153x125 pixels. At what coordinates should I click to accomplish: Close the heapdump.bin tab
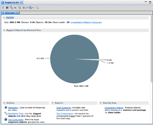[21, 2]
